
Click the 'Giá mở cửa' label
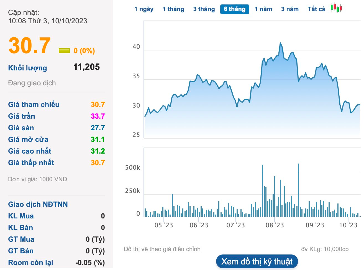pyautogui.click(x=28, y=139)
